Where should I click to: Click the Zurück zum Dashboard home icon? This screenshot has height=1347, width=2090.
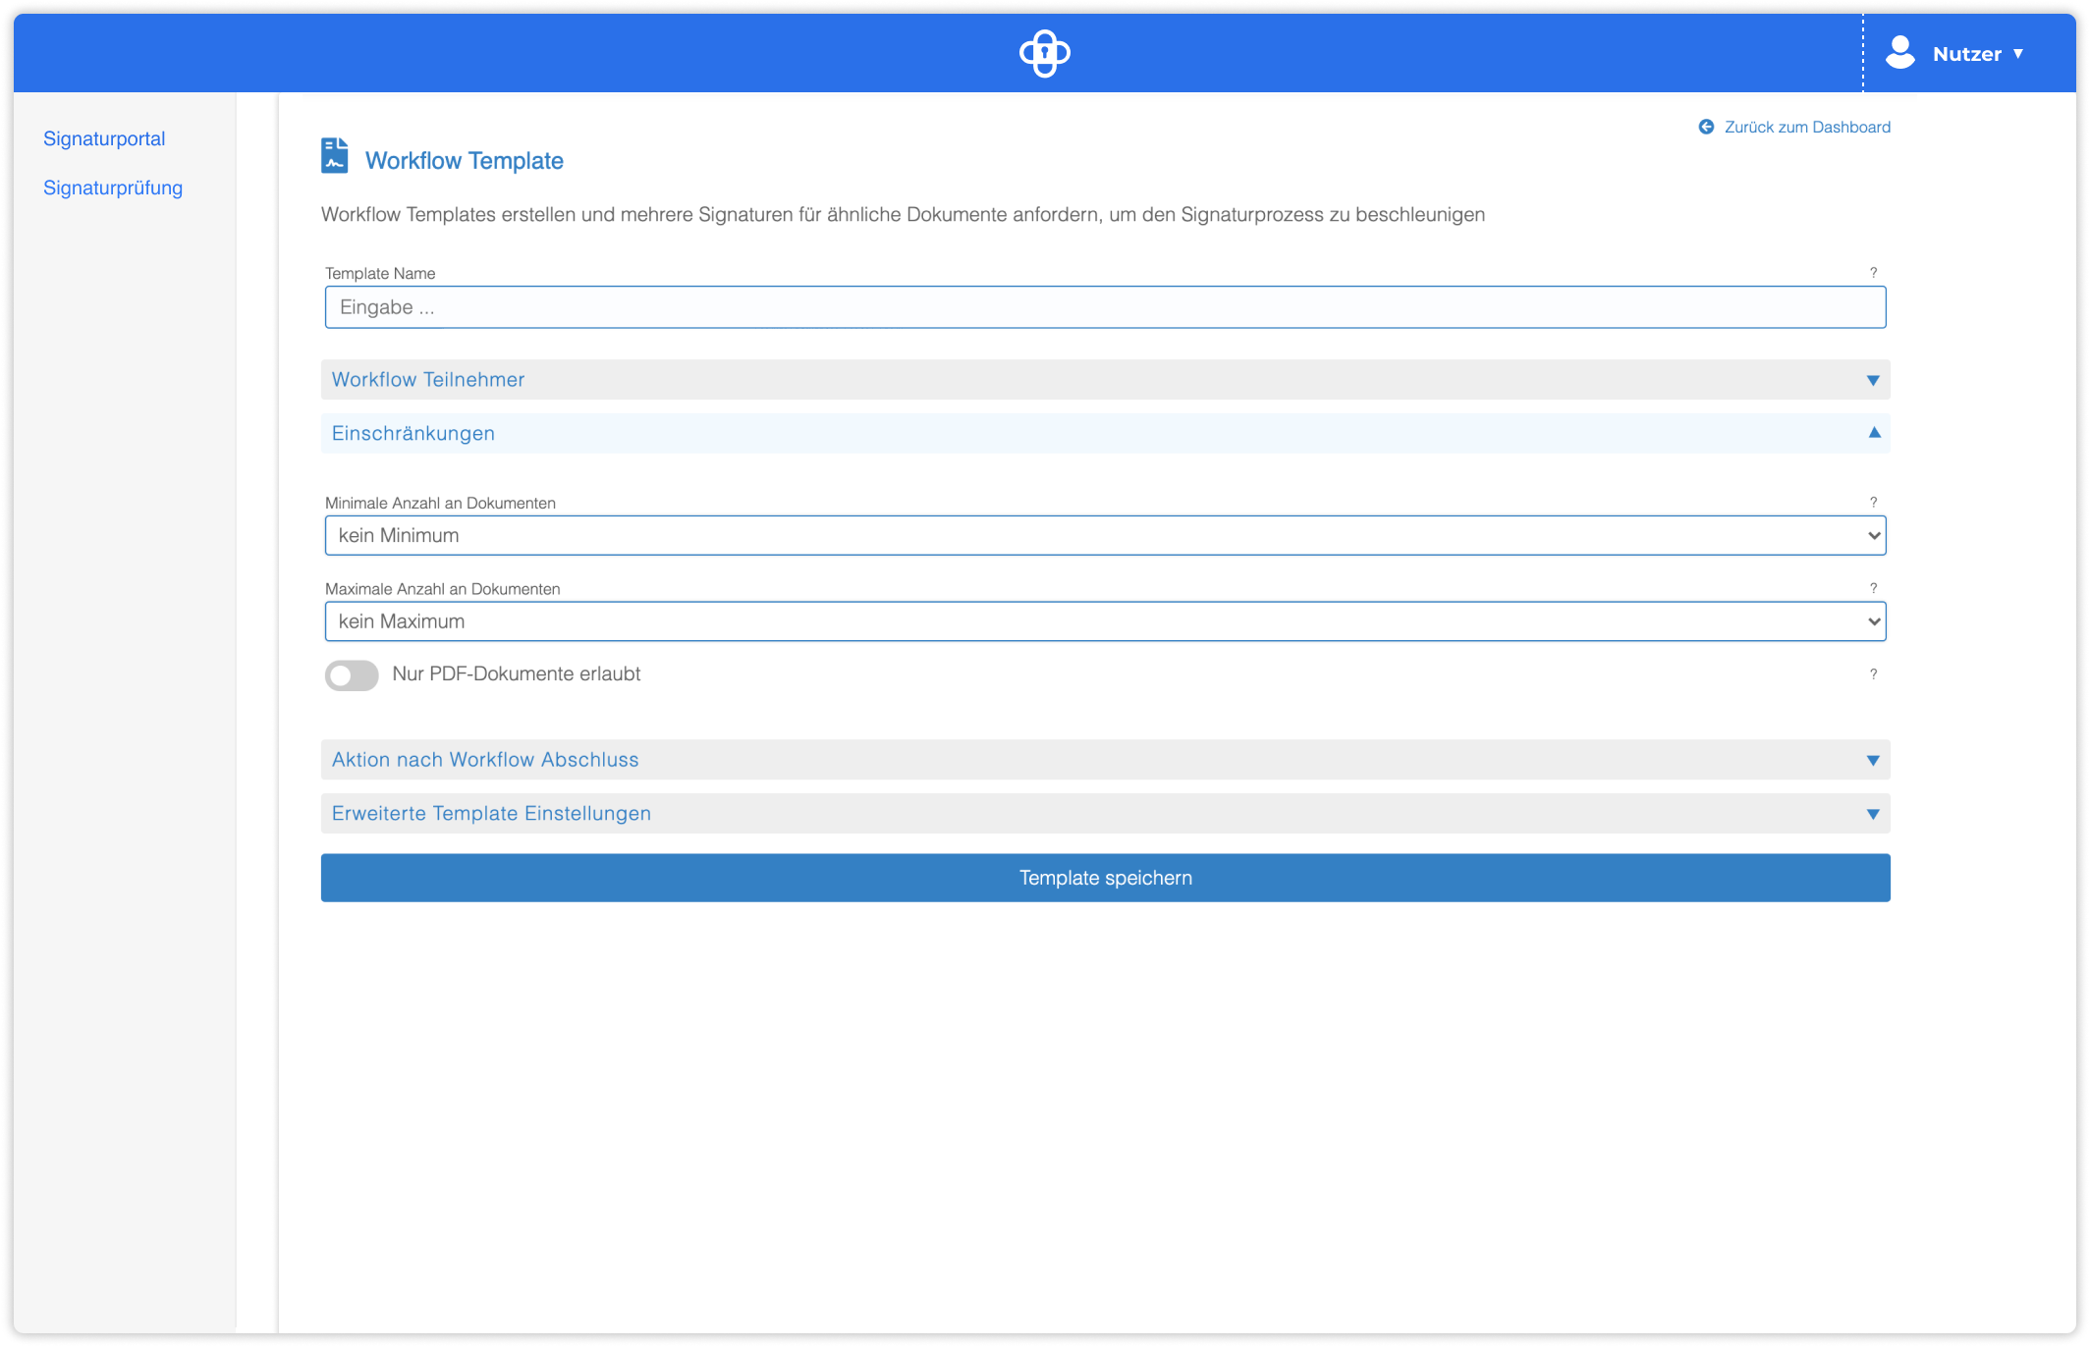[x=1703, y=128]
